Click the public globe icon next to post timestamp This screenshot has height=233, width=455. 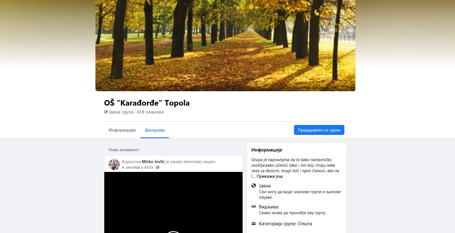click(x=158, y=167)
